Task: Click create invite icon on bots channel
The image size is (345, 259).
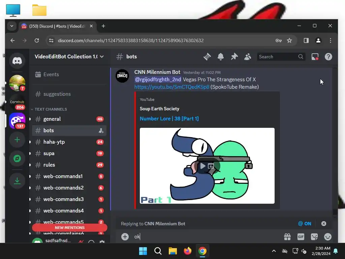Action: click(x=101, y=131)
